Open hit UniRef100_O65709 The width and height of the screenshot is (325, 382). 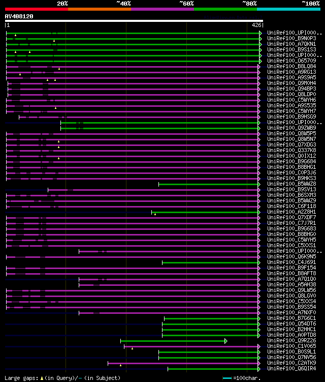pos(291,61)
